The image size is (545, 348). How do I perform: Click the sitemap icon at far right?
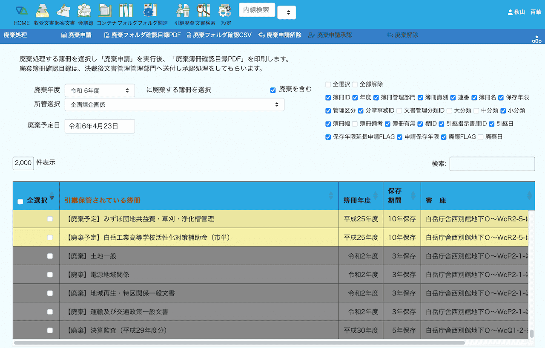536,40
